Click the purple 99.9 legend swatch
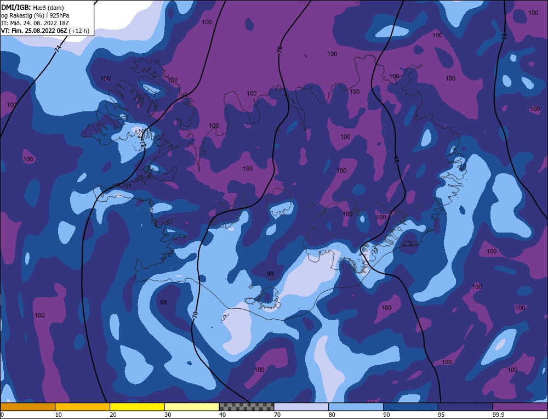Screen dimensions: 548x419 [520, 407]
